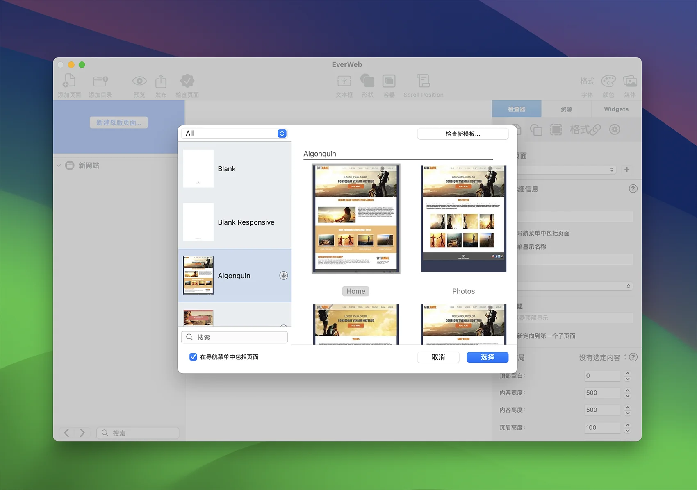Screen dimensions: 697x490
Task: Click the Check Page (检查页面) badge icon
Action: pyautogui.click(x=187, y=81)
